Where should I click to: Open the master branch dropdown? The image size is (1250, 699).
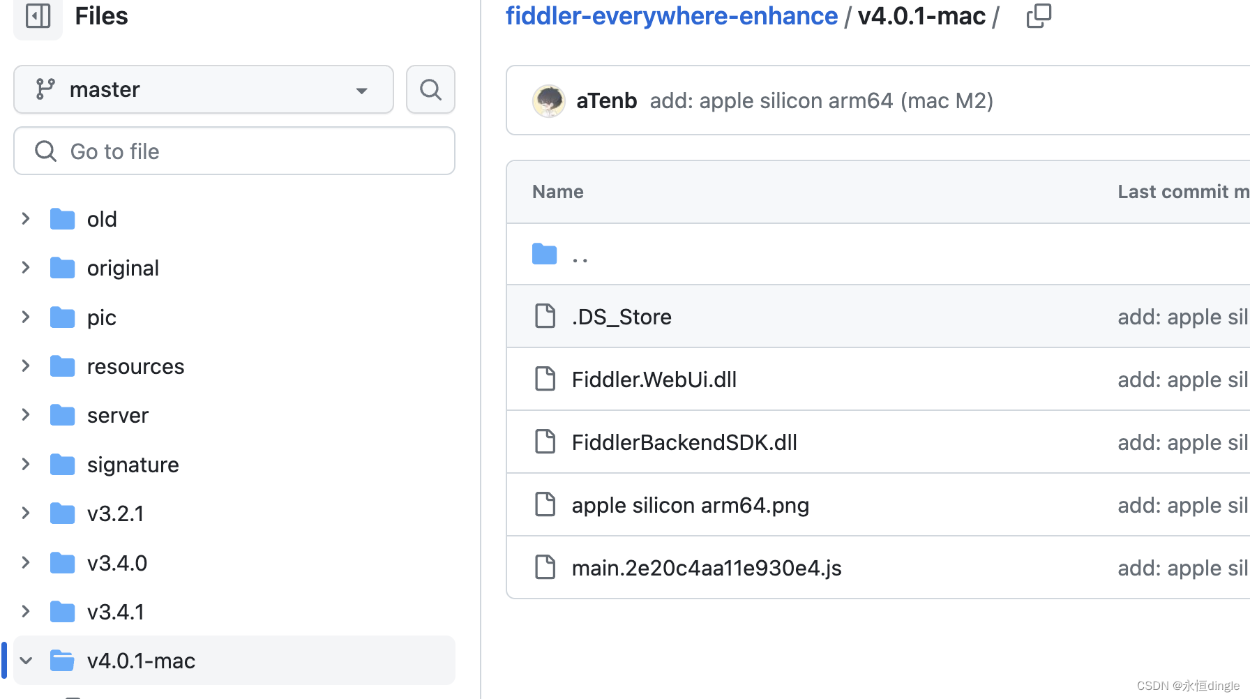[204, 89]
